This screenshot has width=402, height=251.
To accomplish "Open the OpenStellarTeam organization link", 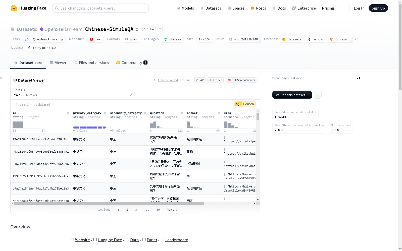I will point(63,29).
